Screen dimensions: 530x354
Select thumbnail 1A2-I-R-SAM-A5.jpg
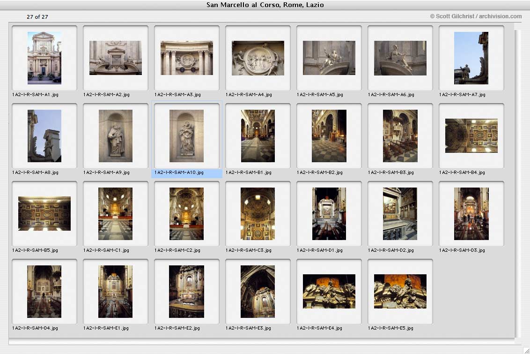coord(329,58)
